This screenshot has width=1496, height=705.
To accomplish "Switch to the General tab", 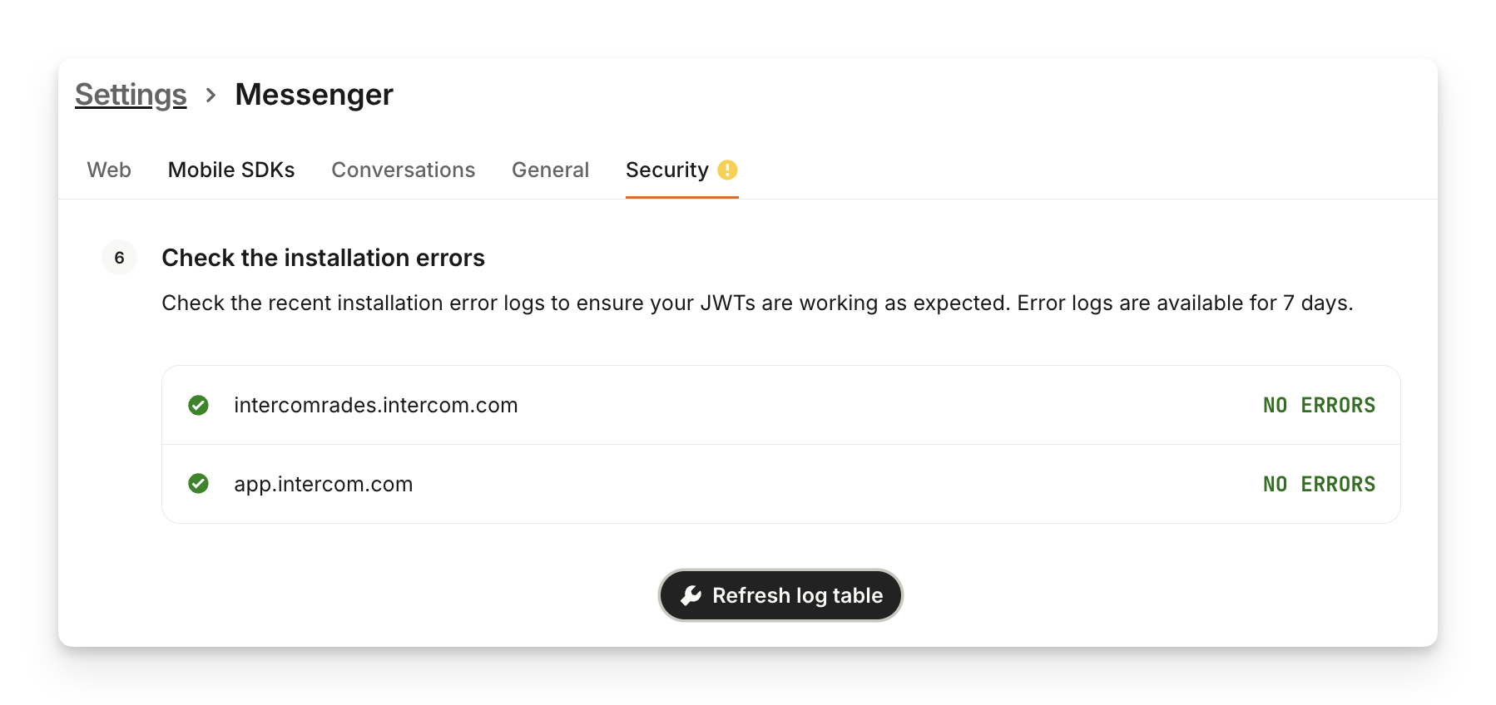I will pos(550,170).
